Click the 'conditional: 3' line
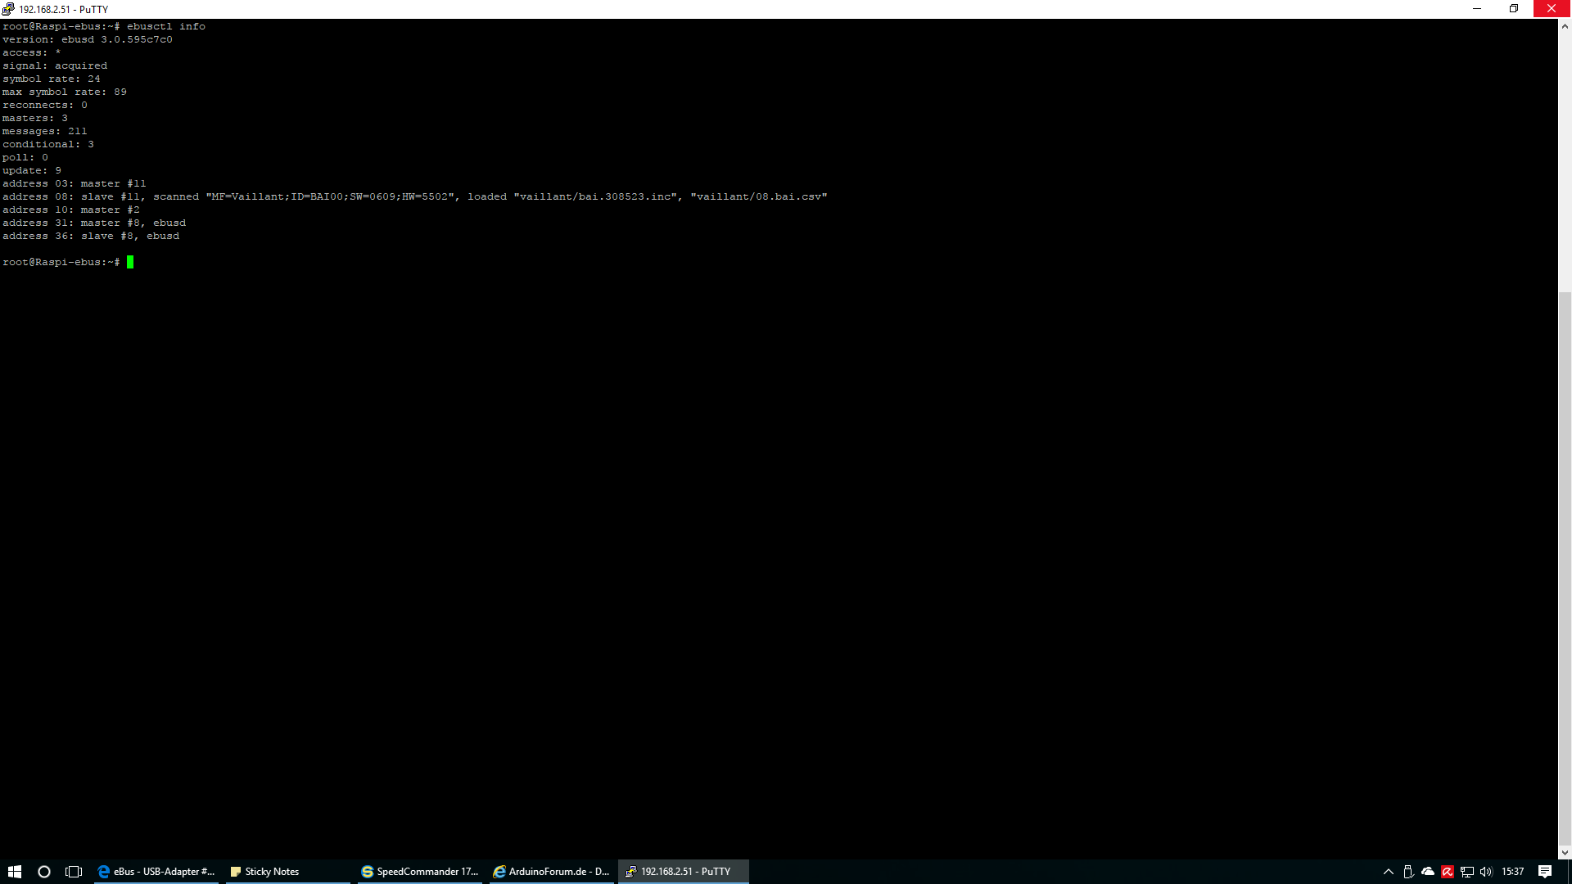The image size is (1572, 884). click(x=48, y=144)
